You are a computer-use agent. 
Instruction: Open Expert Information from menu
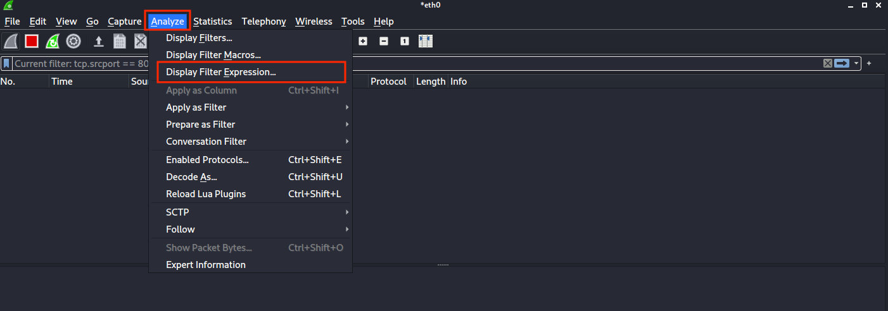(250, 265)
